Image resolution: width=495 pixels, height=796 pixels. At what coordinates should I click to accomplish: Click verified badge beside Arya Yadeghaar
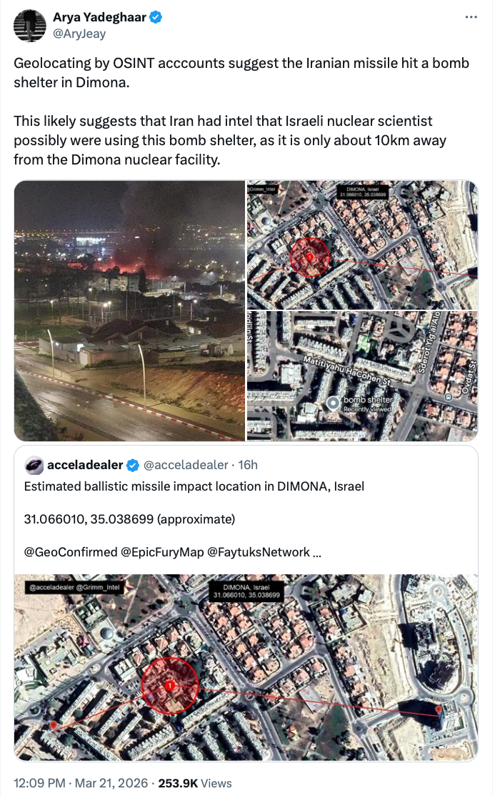[x=155, y=17]
